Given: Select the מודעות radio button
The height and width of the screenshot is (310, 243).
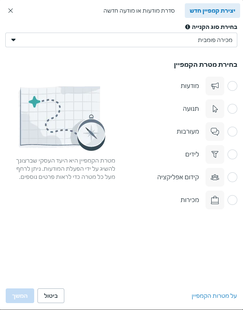Looking at the screenshot, I should [232, 86].
